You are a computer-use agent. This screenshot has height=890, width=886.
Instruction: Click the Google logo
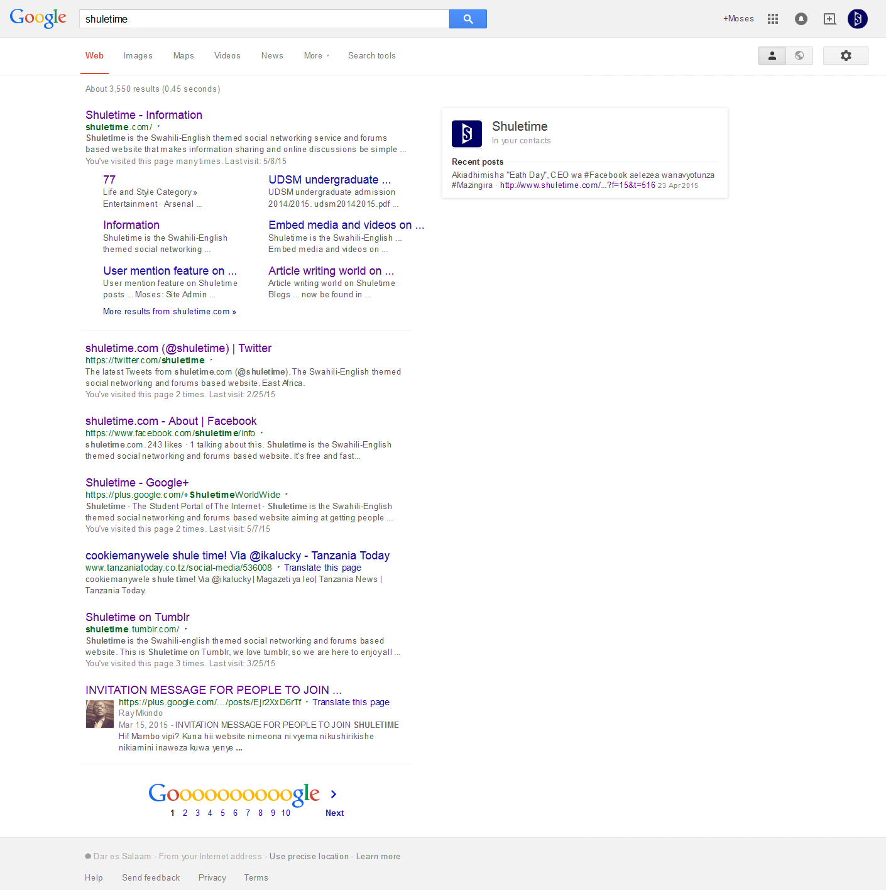38,18
